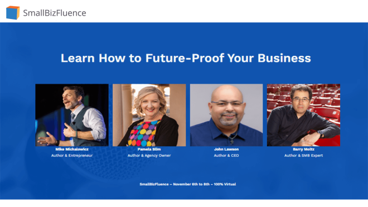The image size is (368, 207).
Task: Click the word 'Future-Proof' in the headline
Action: (x=185, y=58)
